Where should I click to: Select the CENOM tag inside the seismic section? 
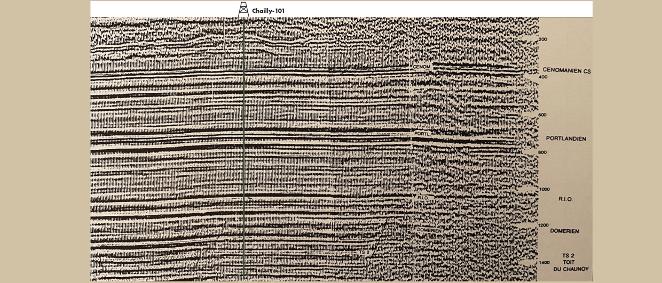(x=421, y=67)
